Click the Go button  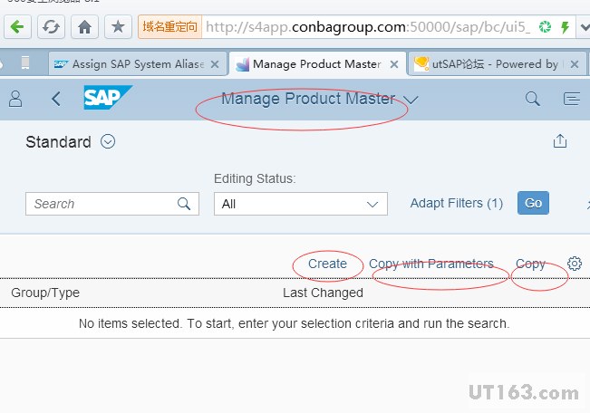(533, 203)
